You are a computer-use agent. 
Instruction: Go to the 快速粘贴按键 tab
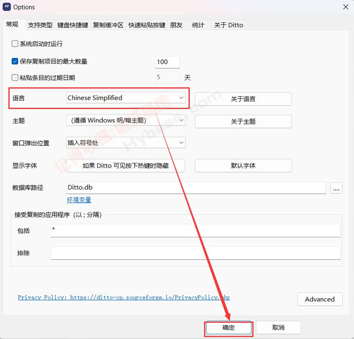coord(147,25)
